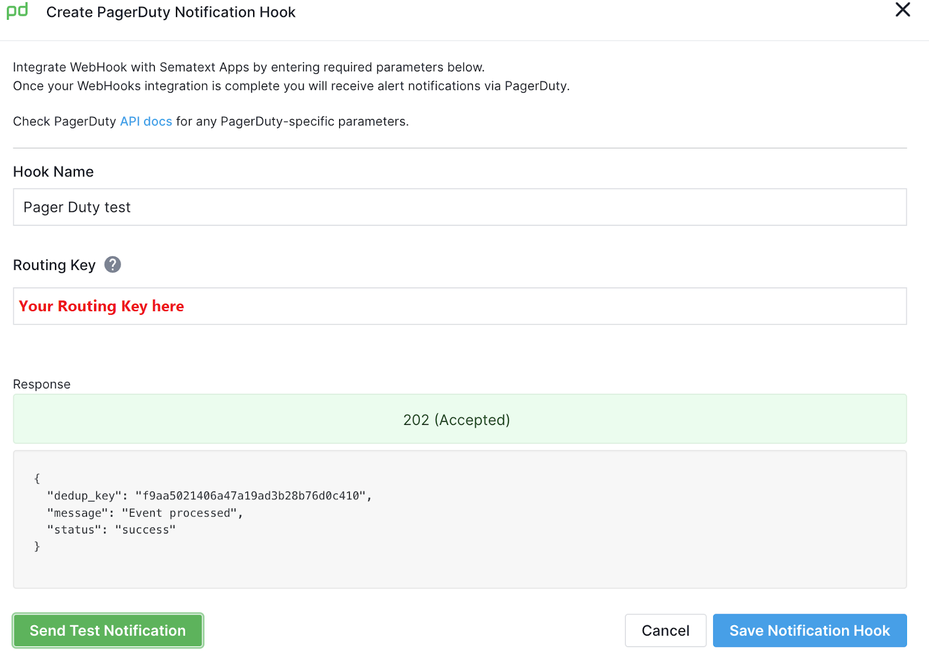Viewport: 929px width, 667px height.
Task: Click the "Your Routing Key here" placeholder
Action: [101, 306]
